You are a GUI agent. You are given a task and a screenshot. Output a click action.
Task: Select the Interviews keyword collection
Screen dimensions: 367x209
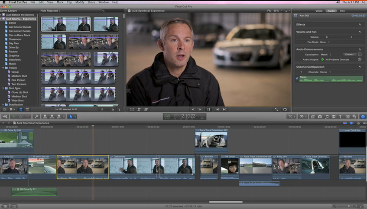tap(16, 59)
